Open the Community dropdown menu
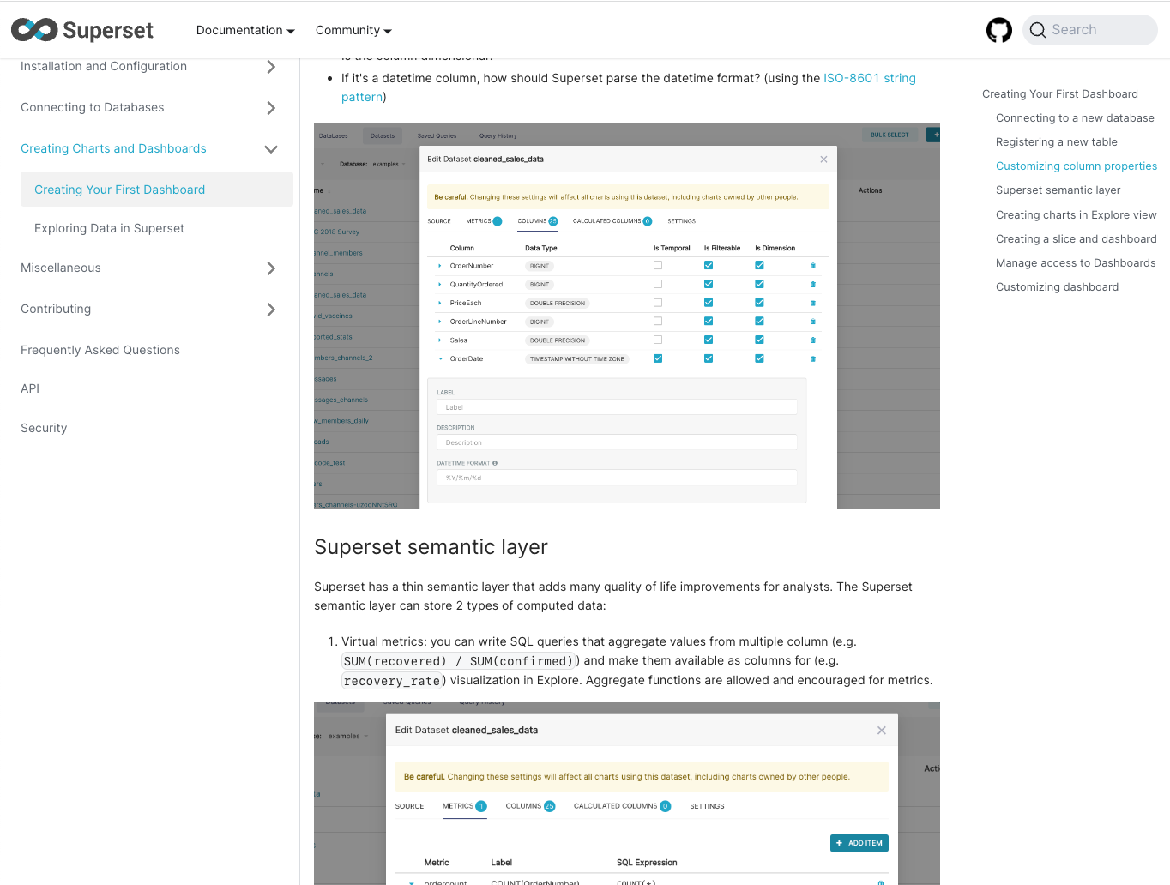 [x=353, y=30]
